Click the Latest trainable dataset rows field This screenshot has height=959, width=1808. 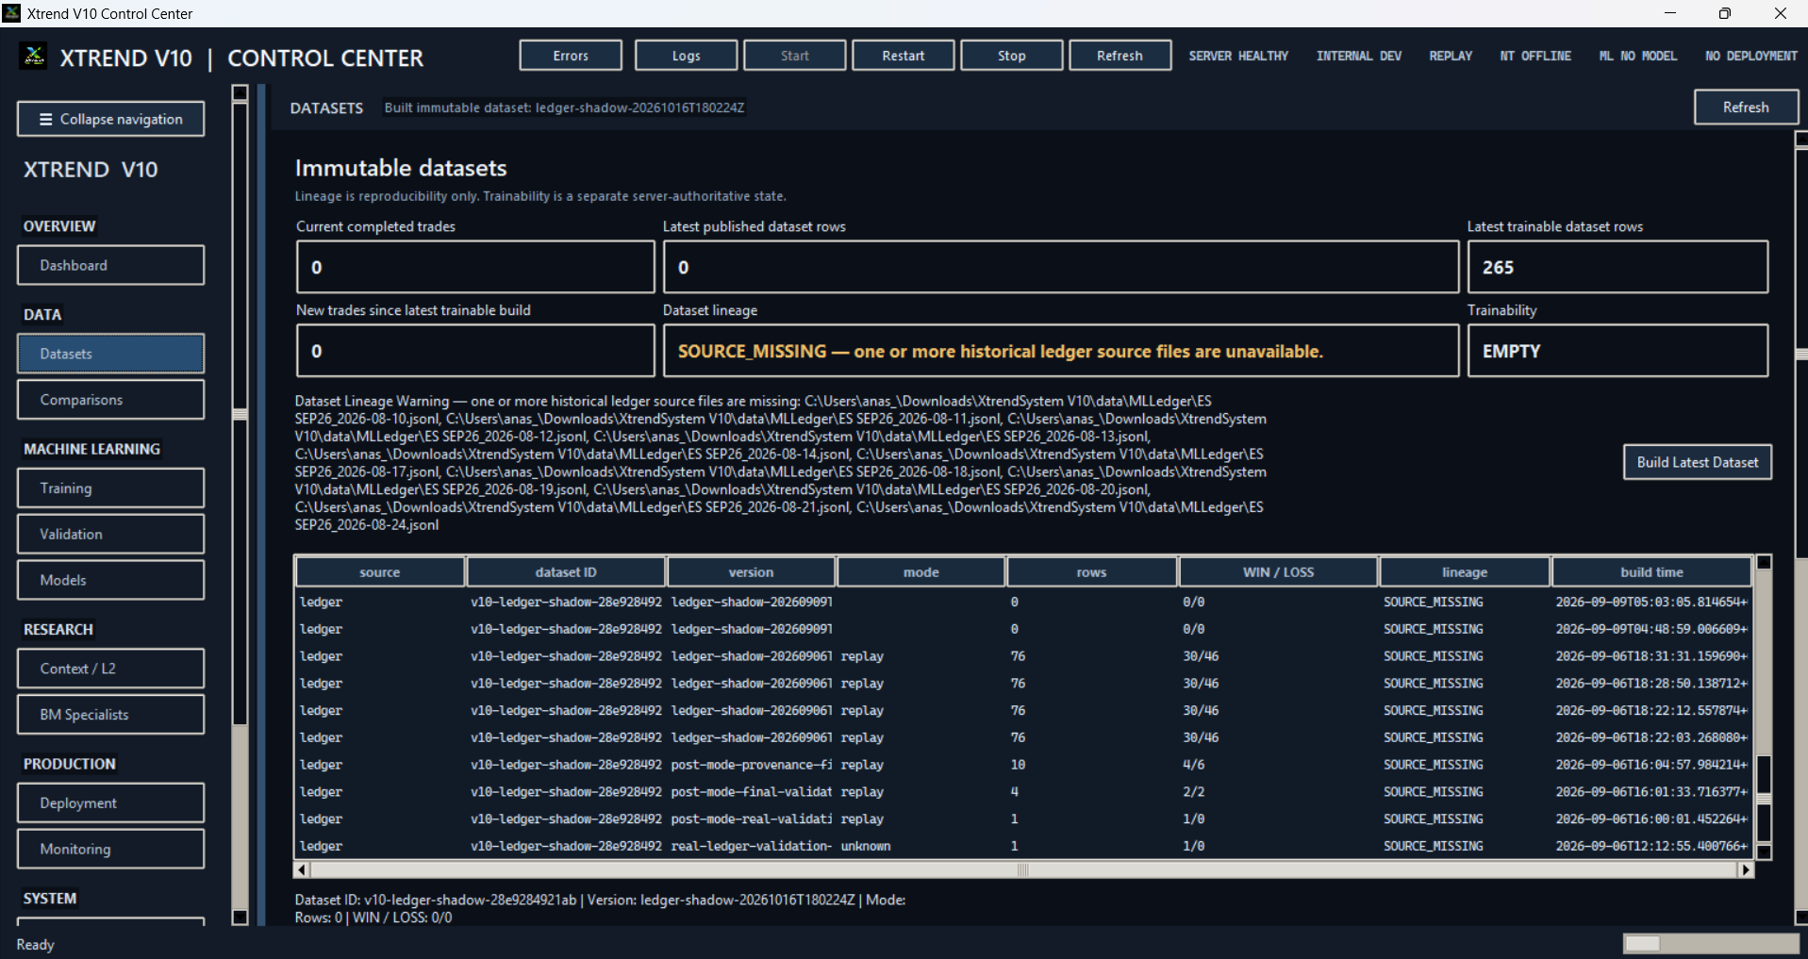[1617, 267]
